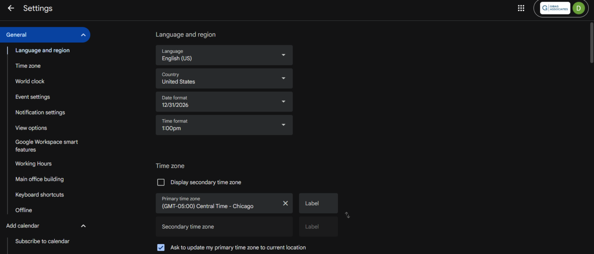This screenshot has height=254, width=594.
Task: Collapse the Add calendar section
Action: pos(83,226)
